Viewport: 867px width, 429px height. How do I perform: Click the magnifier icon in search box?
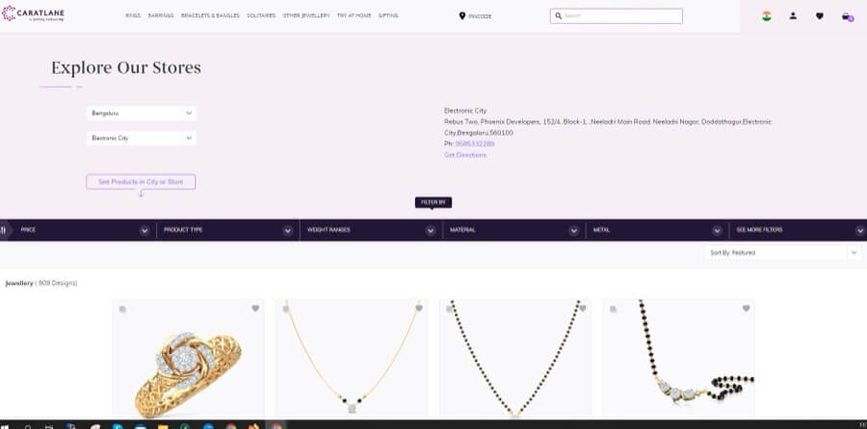tap(559, 16)
